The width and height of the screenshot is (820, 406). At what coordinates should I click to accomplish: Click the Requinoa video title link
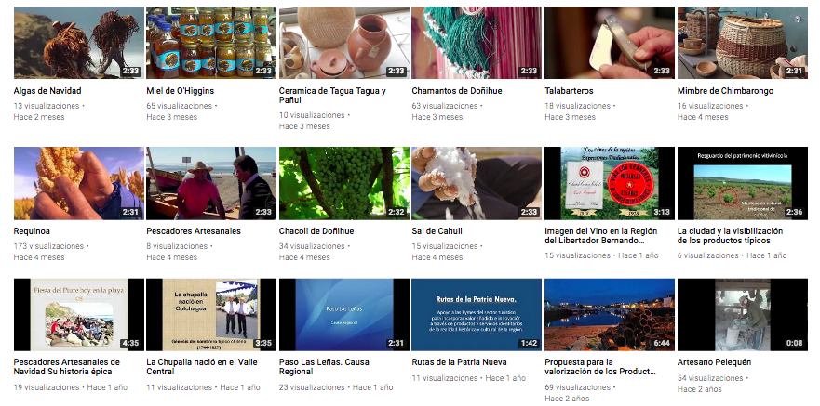[x=34, y=231]
